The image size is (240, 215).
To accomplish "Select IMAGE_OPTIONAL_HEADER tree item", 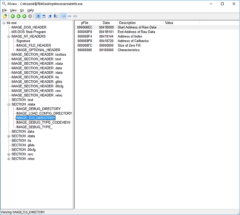I will [x=38, y=50].
